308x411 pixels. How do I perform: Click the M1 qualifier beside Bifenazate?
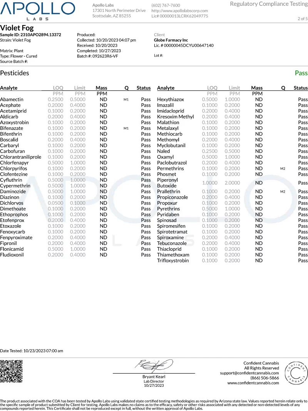(126, 128)
